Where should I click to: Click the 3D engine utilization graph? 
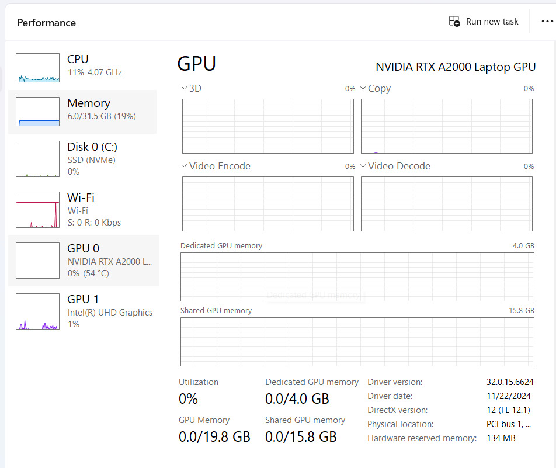tap(268, 126)
